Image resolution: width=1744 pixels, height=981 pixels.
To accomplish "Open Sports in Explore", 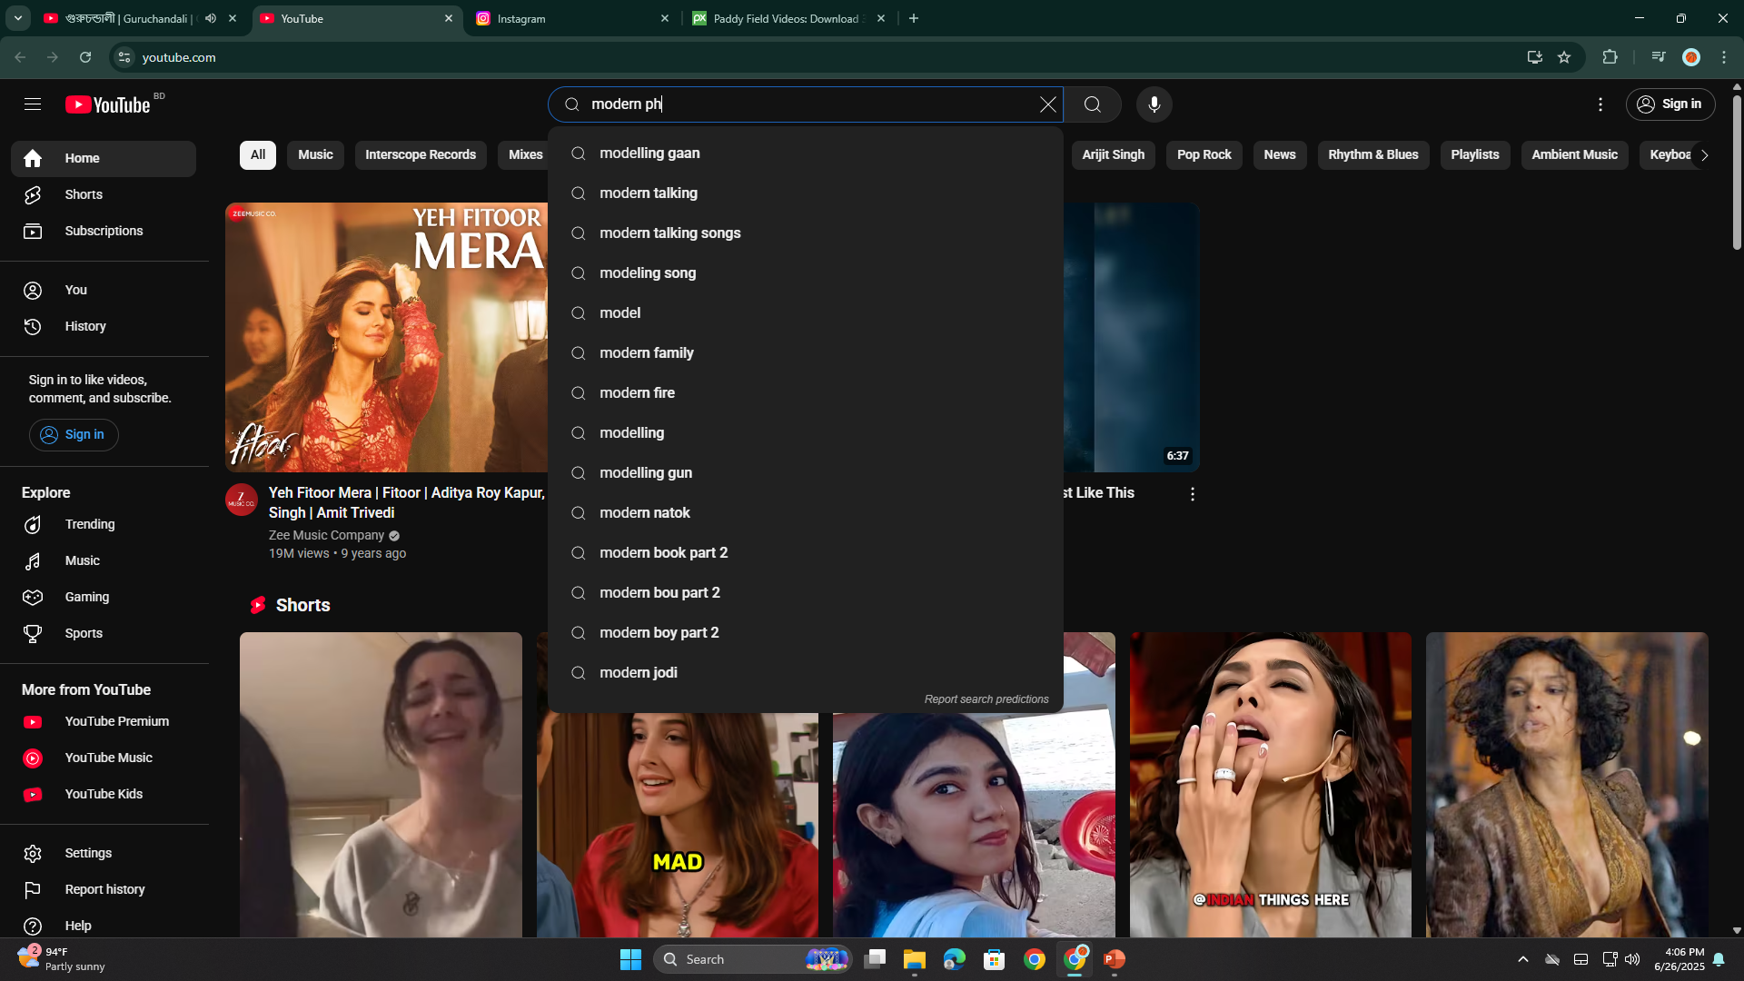I will [x=104, y=633].
